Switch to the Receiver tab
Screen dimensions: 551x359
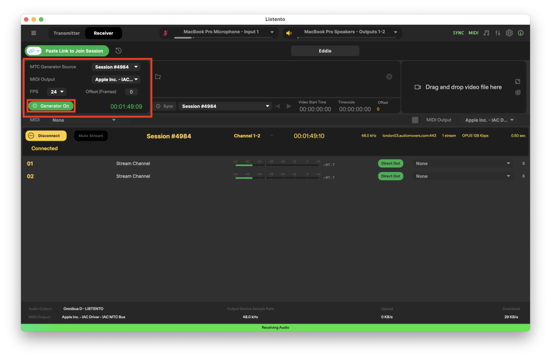[103, 33]
